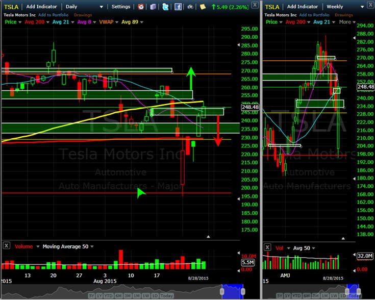
Task: Open Add Indicator in the Daily chart
Action: tap(42, 7)
